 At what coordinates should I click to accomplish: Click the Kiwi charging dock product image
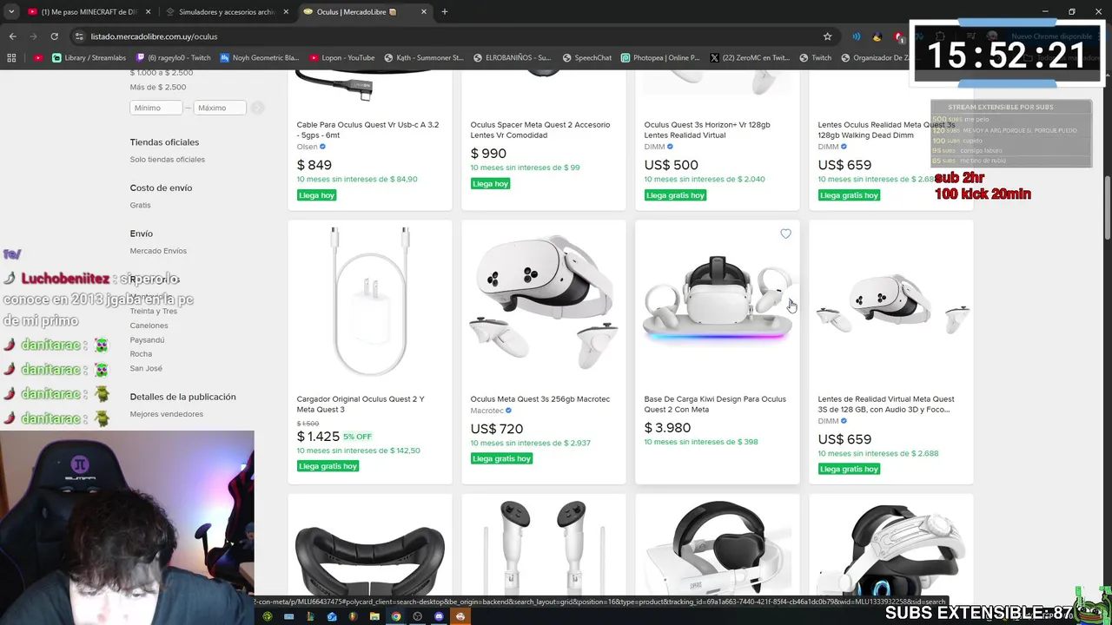tap(718, 299)
